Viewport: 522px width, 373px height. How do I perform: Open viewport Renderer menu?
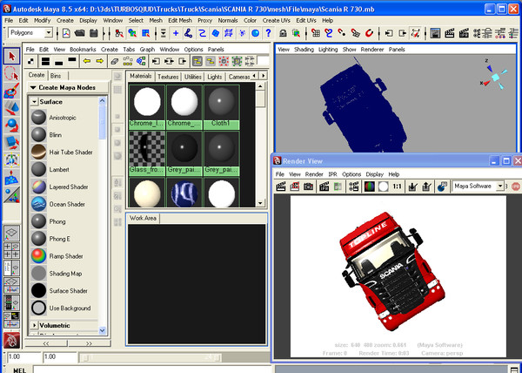click(372, 50)
